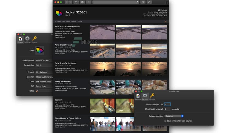Viewport: 229px width, 133px height.
Task: Click clip title "Bee Farm"
Action: [x=59, y=100]
